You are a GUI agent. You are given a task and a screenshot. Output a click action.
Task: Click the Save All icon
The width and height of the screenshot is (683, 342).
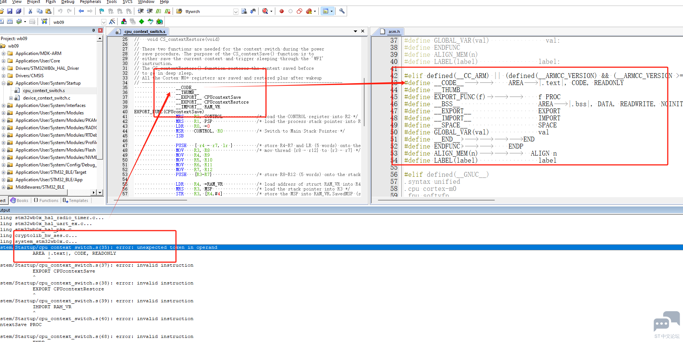19,11
